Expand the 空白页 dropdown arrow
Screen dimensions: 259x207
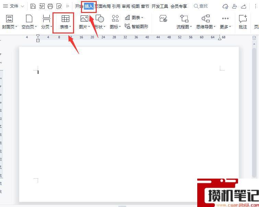pos(36,27)
